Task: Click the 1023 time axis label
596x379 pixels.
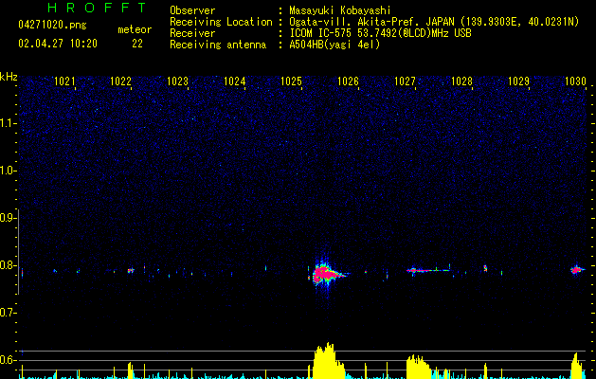Action: [177, 81]
